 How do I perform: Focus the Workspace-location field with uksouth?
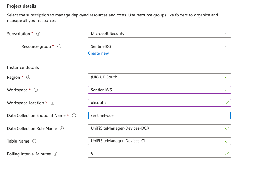pyautogui.click(x=159, y=103)
